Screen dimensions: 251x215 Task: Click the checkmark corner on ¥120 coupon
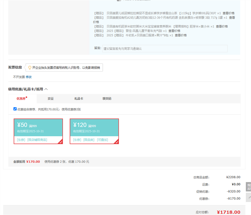click(x=116, y=142)
